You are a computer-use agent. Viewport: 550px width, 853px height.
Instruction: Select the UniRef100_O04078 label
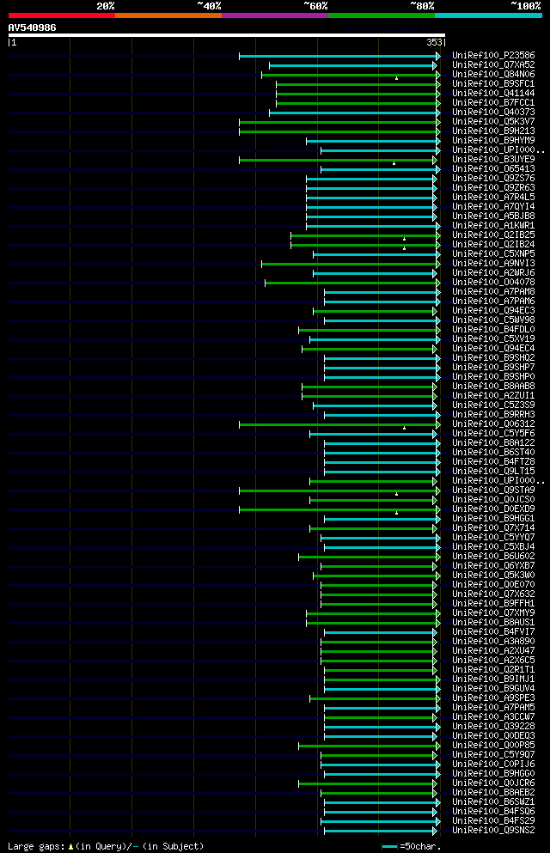tap(493, 283)
